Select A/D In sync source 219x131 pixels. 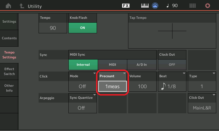[142, 65]
